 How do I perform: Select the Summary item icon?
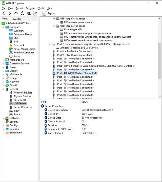(x=11, y=31)
